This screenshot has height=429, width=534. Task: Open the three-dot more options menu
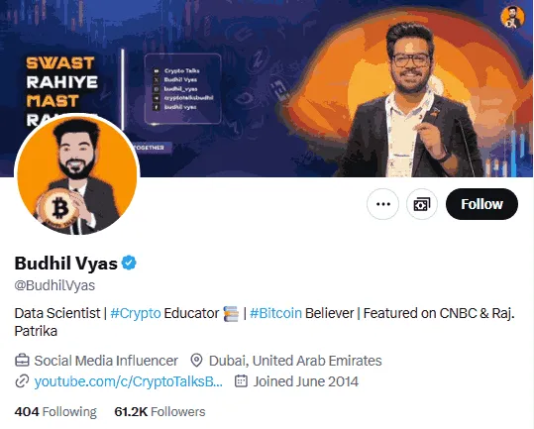(x=382, y=204)
